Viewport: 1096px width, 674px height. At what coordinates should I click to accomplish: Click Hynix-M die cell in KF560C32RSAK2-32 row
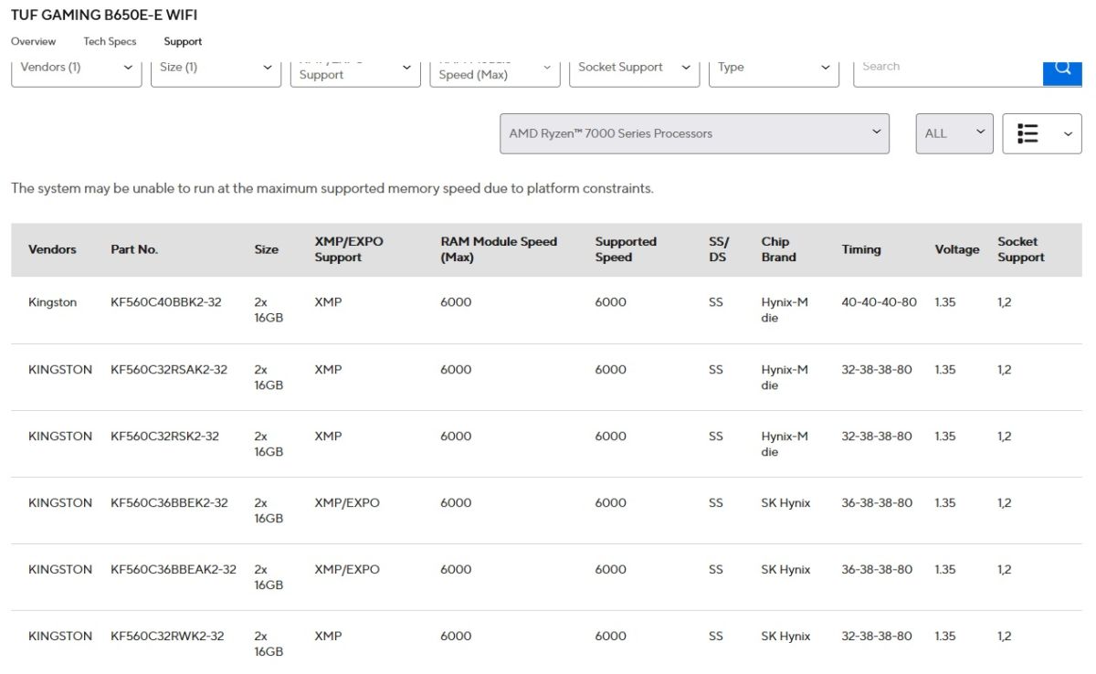785,377
